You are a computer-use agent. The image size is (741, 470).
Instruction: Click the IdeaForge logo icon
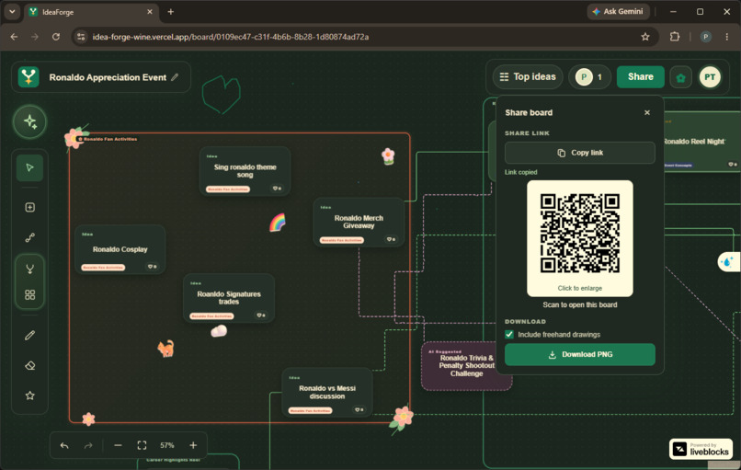tap(28, 77)
